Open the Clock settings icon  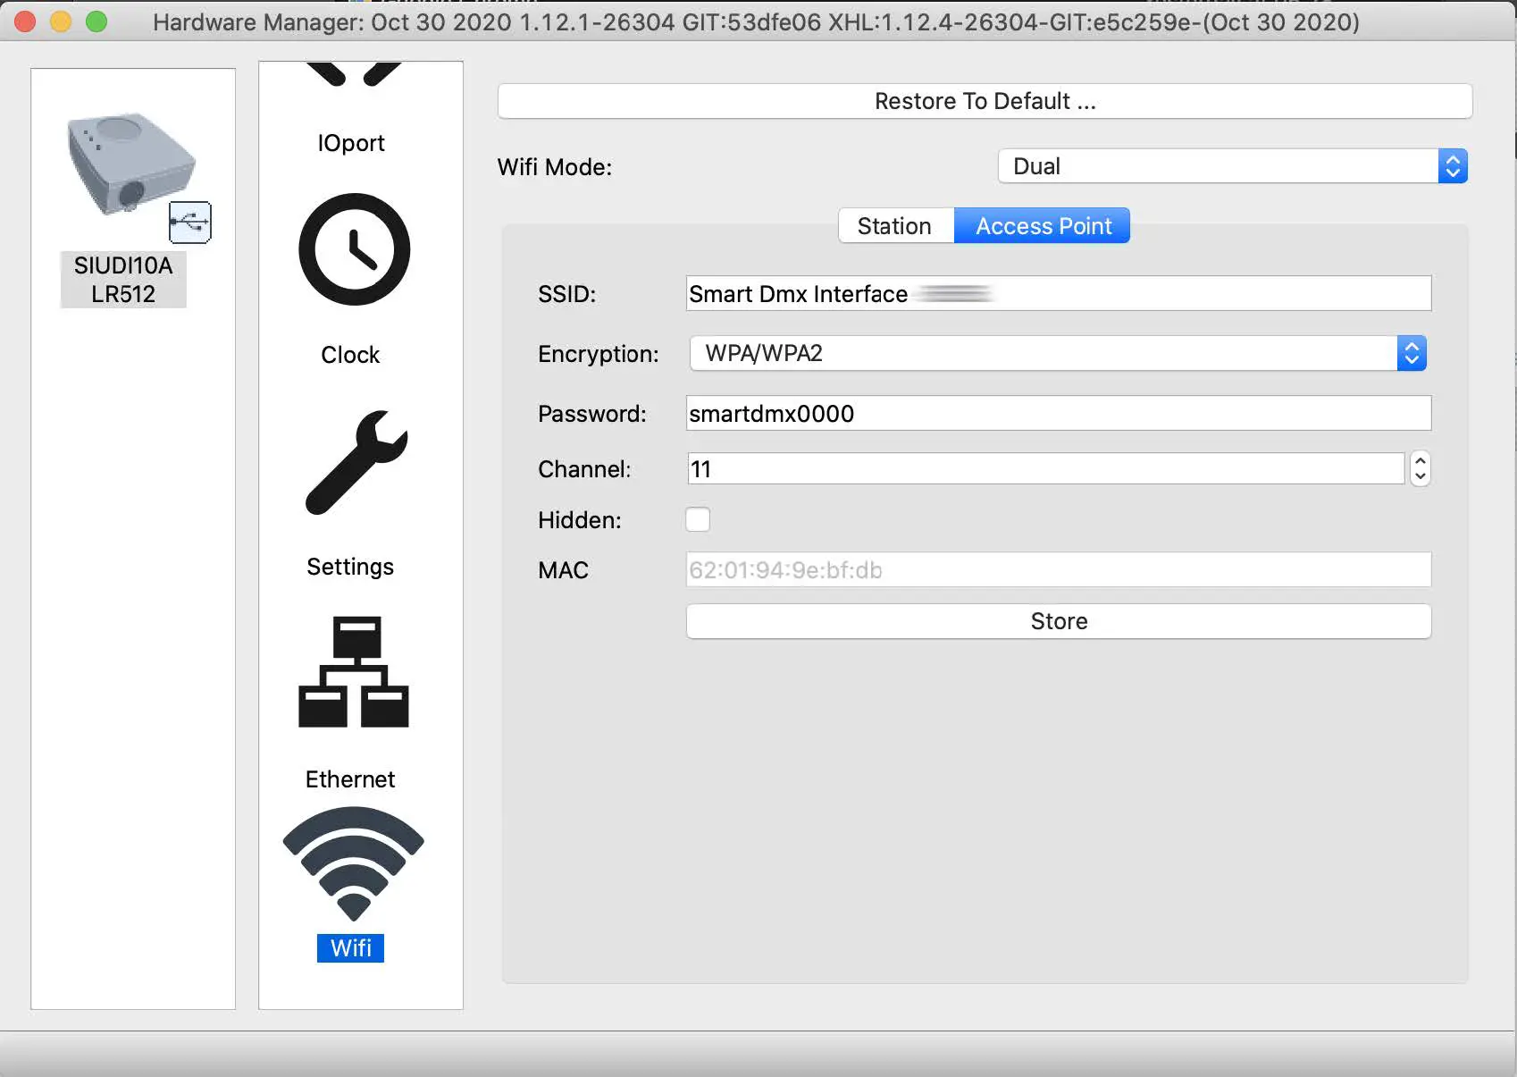coord(352,250)
